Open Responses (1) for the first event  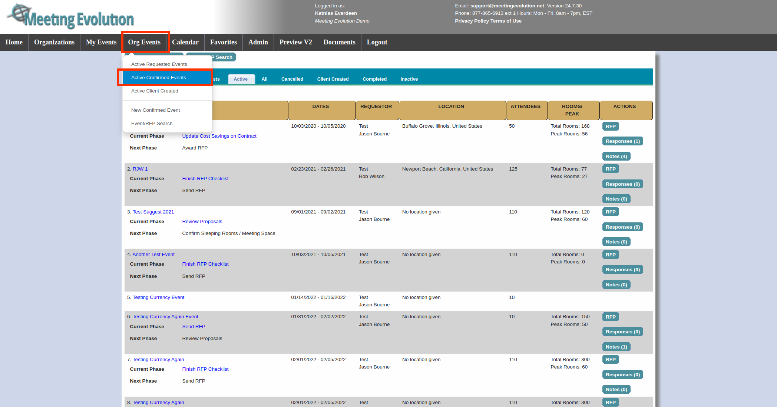622,141
